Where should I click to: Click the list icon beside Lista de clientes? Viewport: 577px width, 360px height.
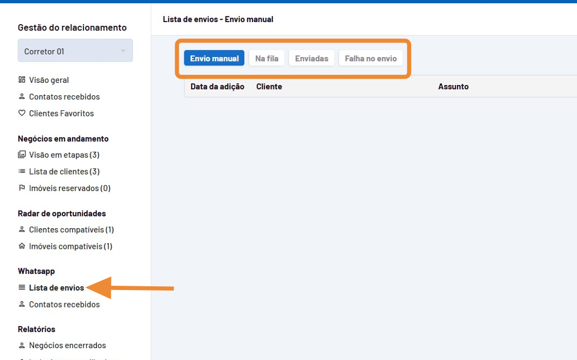[22, 172]
